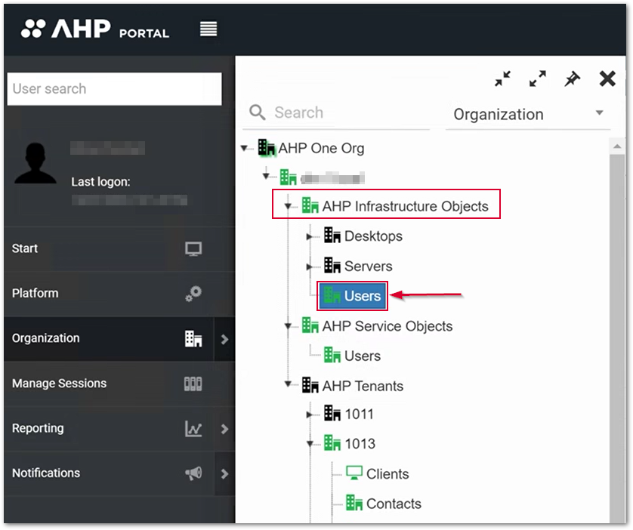Select the Desktops tree label
The width and height of the screenshot is (633, 530).
(x=373, y=236)
